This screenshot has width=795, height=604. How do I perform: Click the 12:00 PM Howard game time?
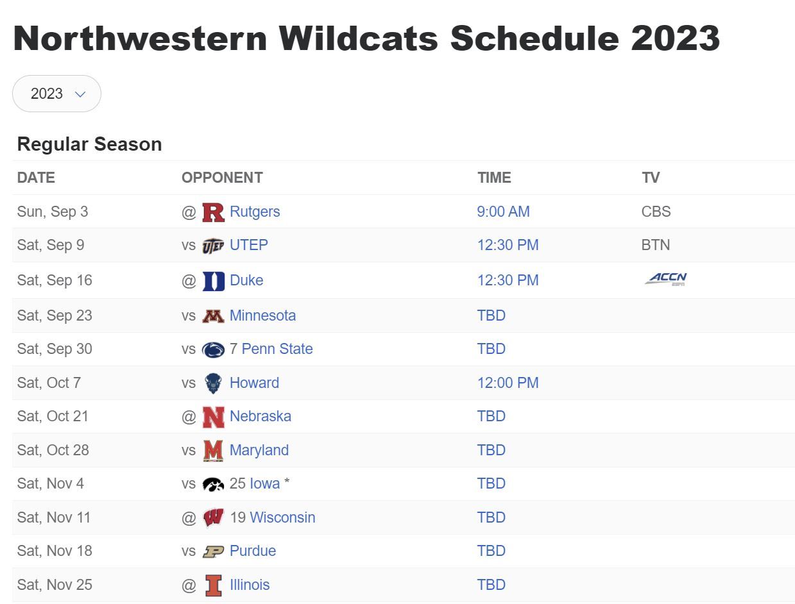tap(508, 383)
